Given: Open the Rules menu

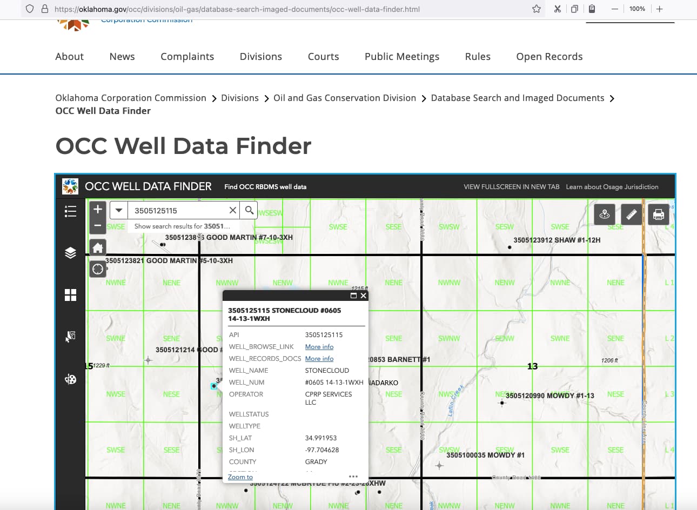Looking at the screenshot, I should pos(478,57).
